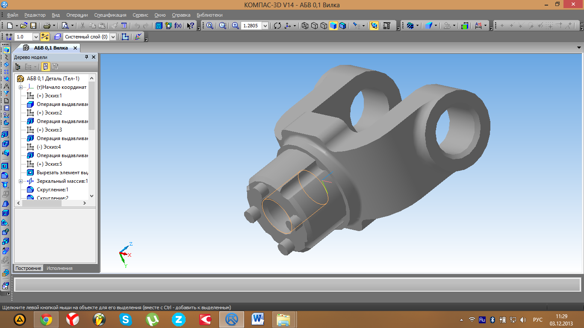Open the view orientation dropdown arrow
The height and width of the screenshot is (328, 584).
[x=295, y=26]
